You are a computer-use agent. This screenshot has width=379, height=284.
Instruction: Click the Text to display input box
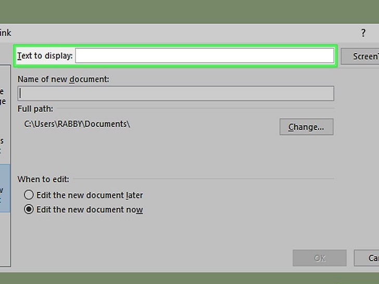coord(204,56)
